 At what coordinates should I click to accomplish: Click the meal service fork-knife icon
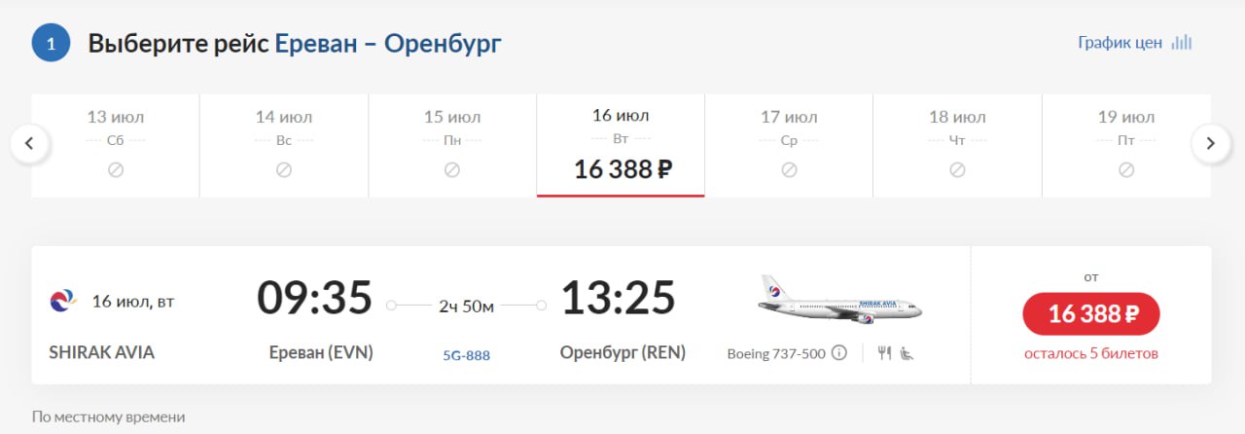point(884,352)
